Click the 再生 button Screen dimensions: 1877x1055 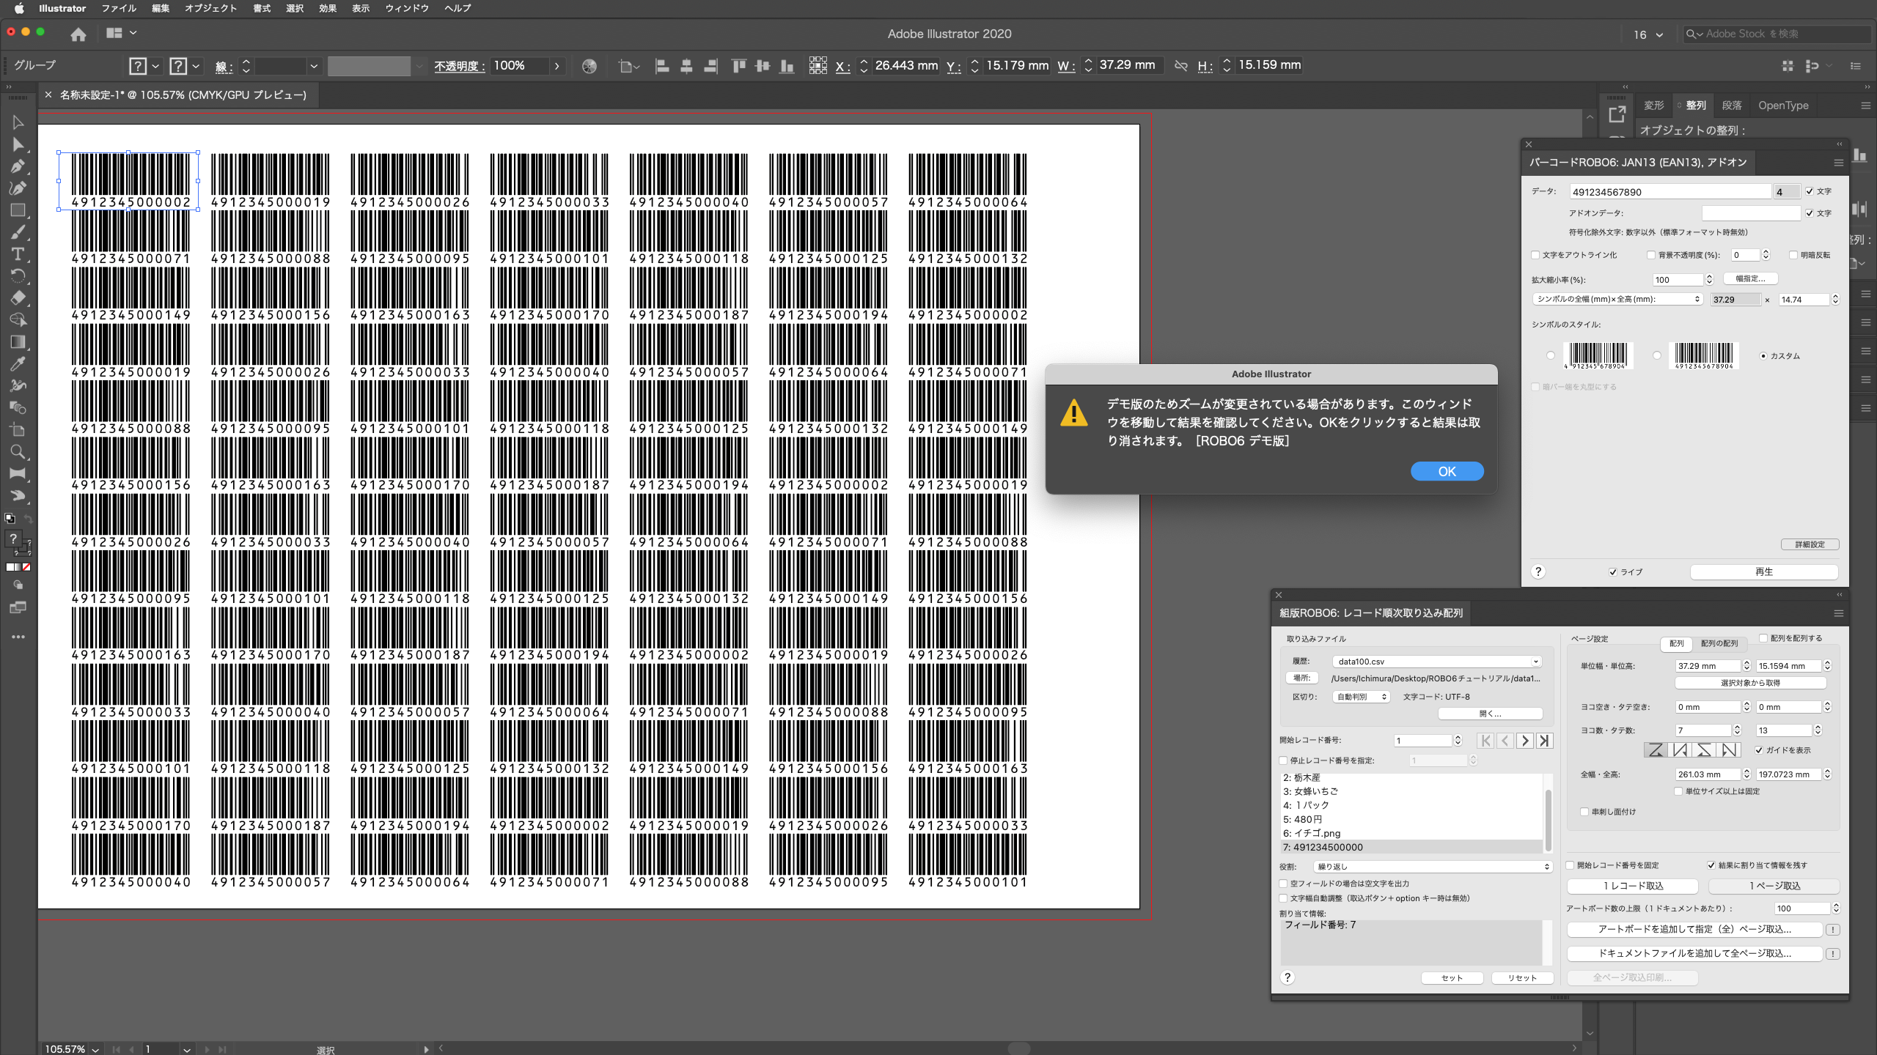point(1764,571)
